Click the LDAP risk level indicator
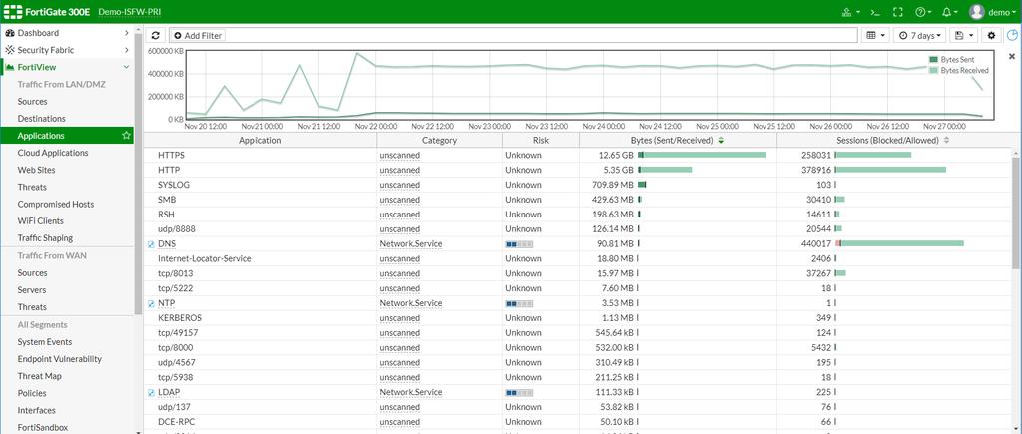 click(x=519, y=393)
